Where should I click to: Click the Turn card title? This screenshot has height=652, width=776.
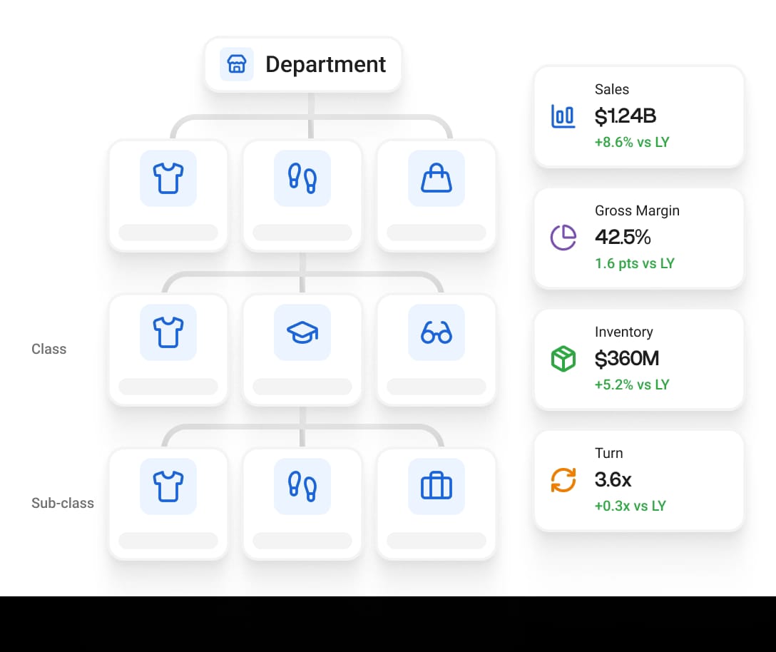pyautogui.click(x=608, y=453)
